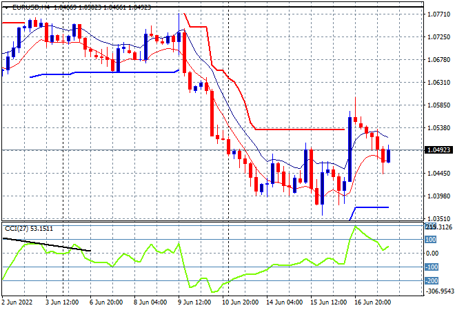Click the 14 Jun 04:00 time label
Screen dimensions: 455x310
tap(284, 302)
